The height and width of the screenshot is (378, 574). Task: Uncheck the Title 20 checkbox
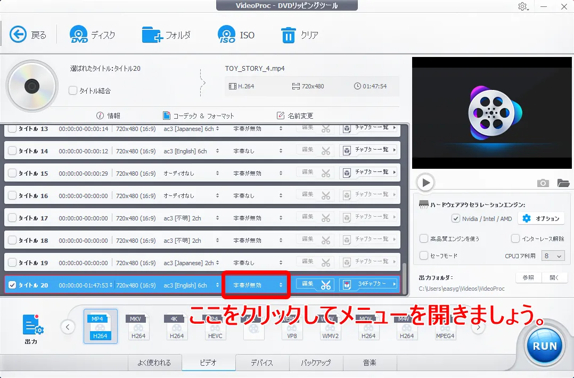point(12,285)
